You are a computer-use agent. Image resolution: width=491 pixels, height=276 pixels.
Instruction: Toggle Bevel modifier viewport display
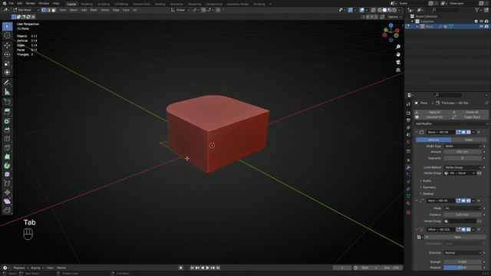coord(463,132)
